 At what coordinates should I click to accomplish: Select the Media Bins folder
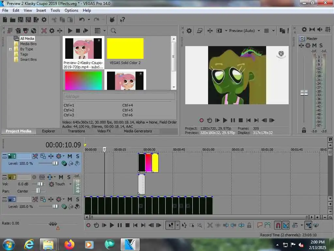click(x=28, y=44)
